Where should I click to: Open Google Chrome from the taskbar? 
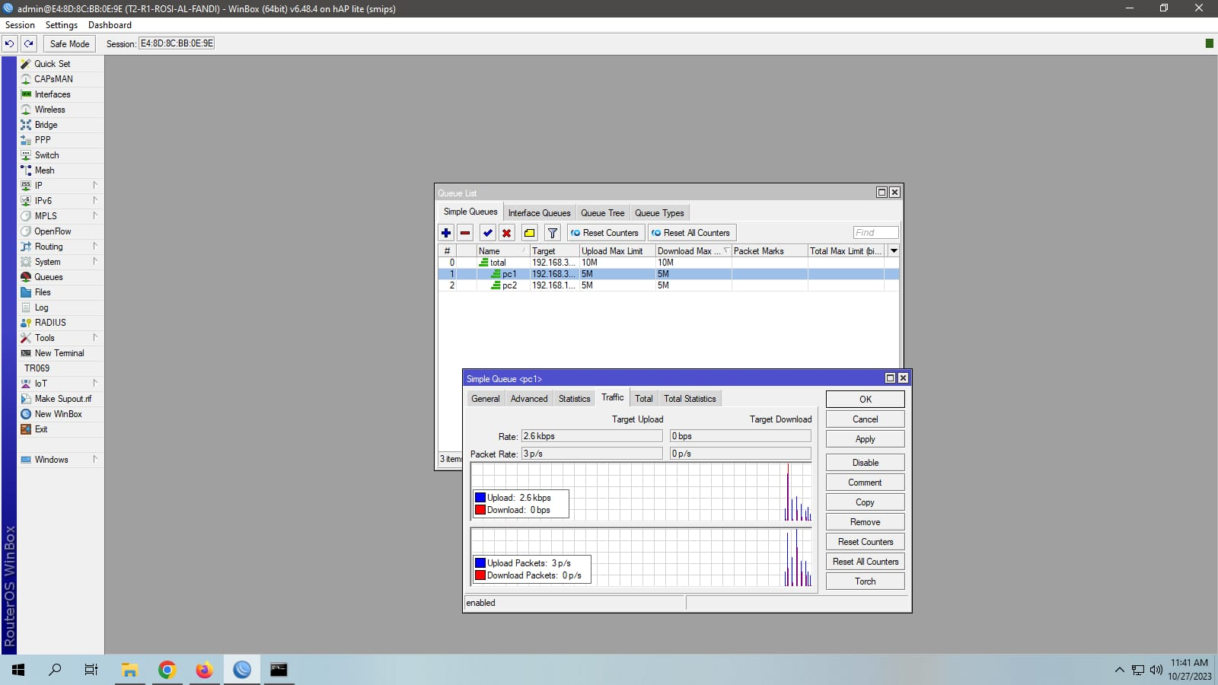tap(167, 670)
